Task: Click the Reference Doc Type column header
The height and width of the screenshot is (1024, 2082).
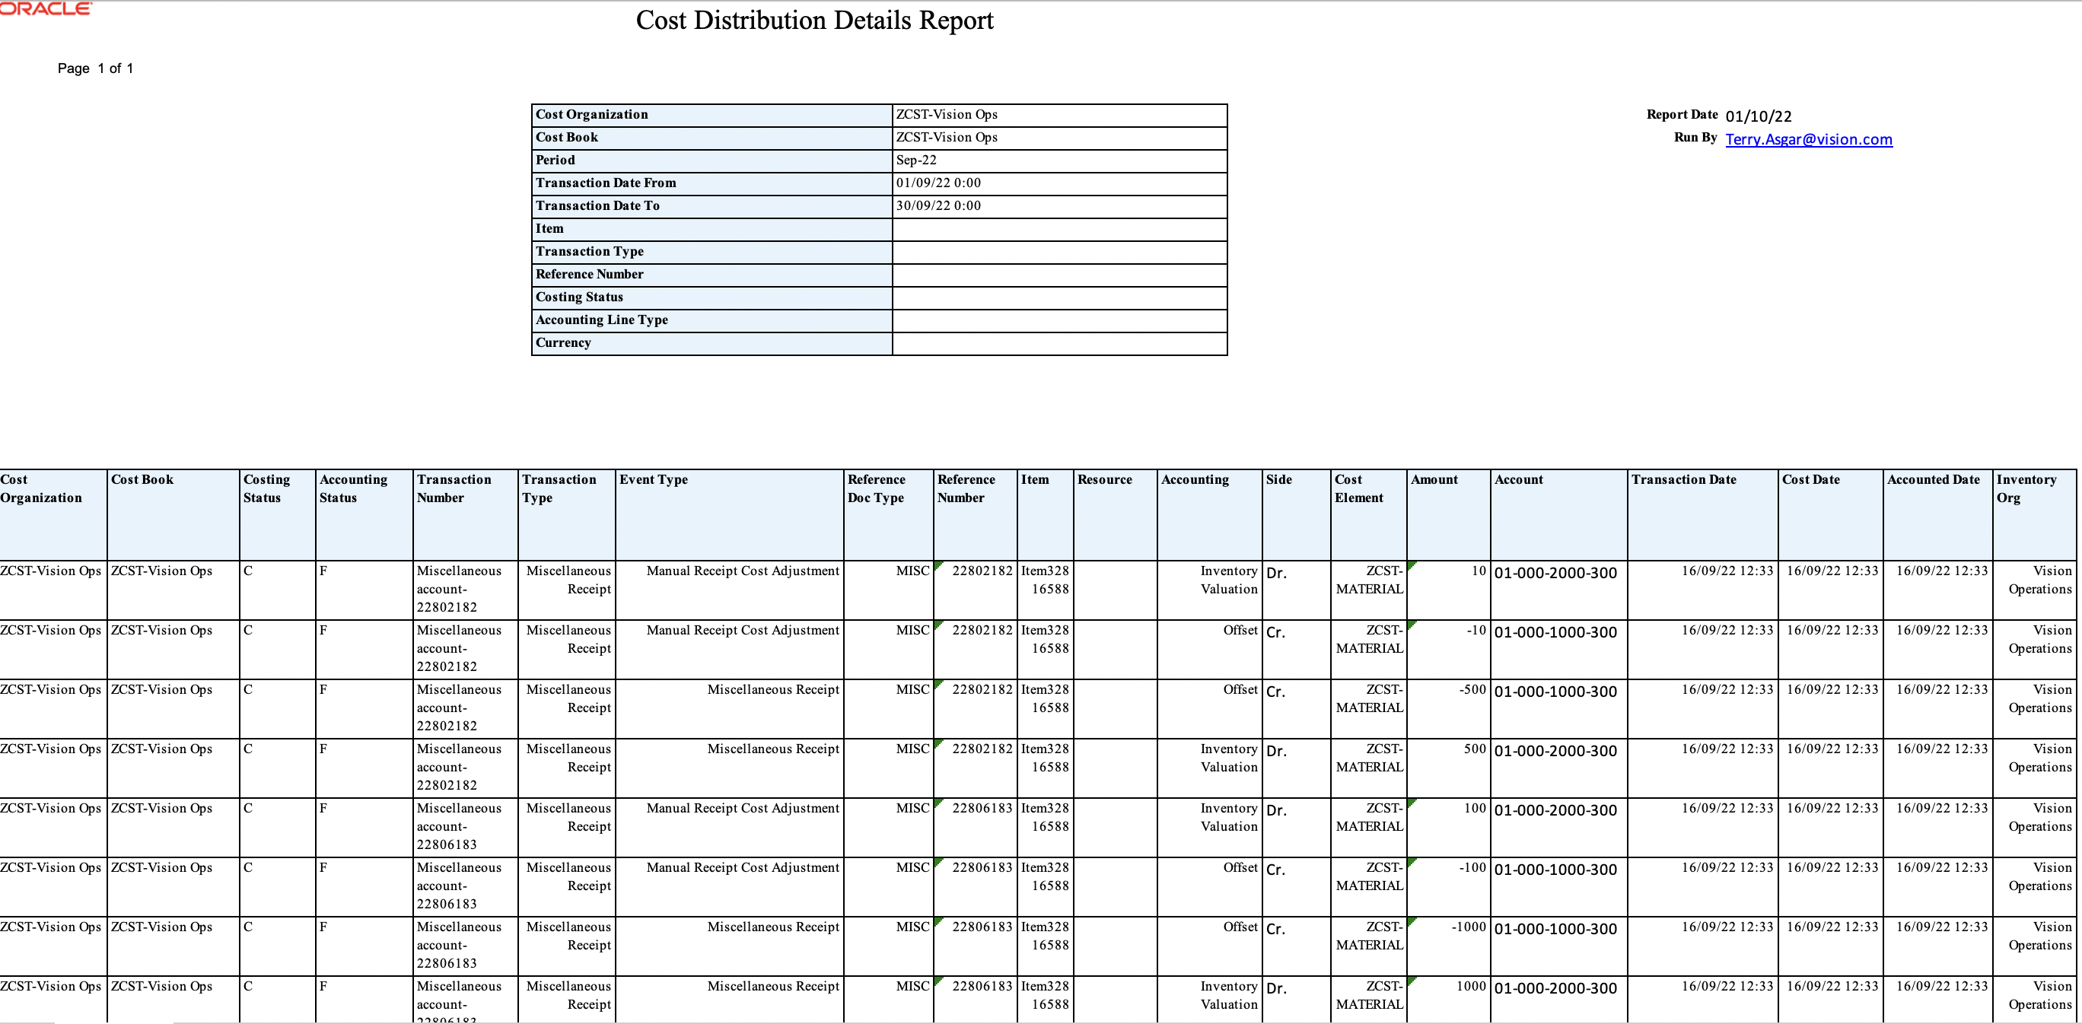Action: click(x=888, y=515)
